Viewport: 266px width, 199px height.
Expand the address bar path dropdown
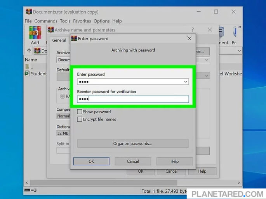pos(239,51)
